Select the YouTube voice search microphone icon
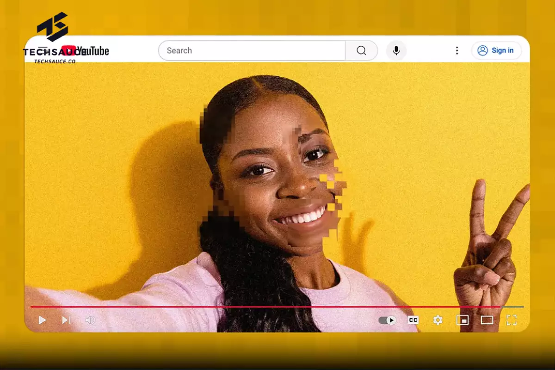555x370 pixels. (396, 50)
